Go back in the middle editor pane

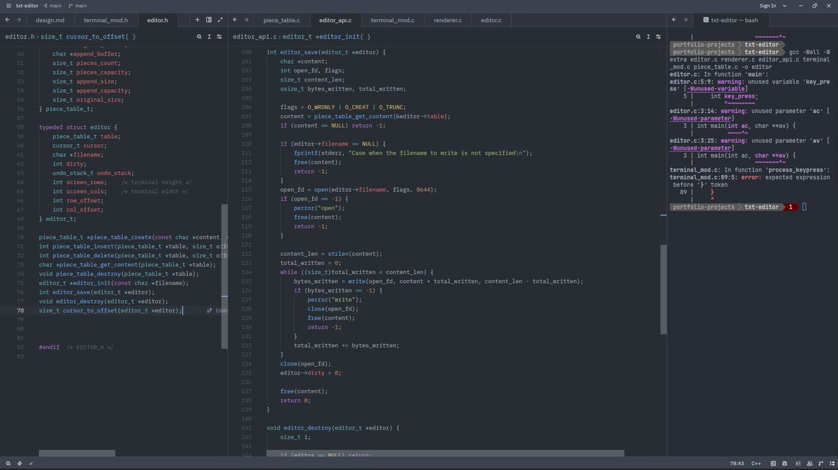[235, 20]
